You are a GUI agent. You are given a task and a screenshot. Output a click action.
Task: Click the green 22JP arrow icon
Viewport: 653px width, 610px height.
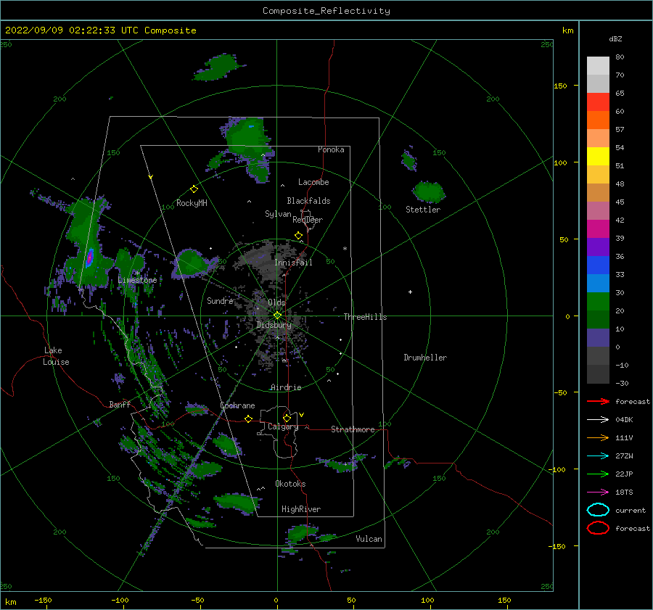point(598,474)
